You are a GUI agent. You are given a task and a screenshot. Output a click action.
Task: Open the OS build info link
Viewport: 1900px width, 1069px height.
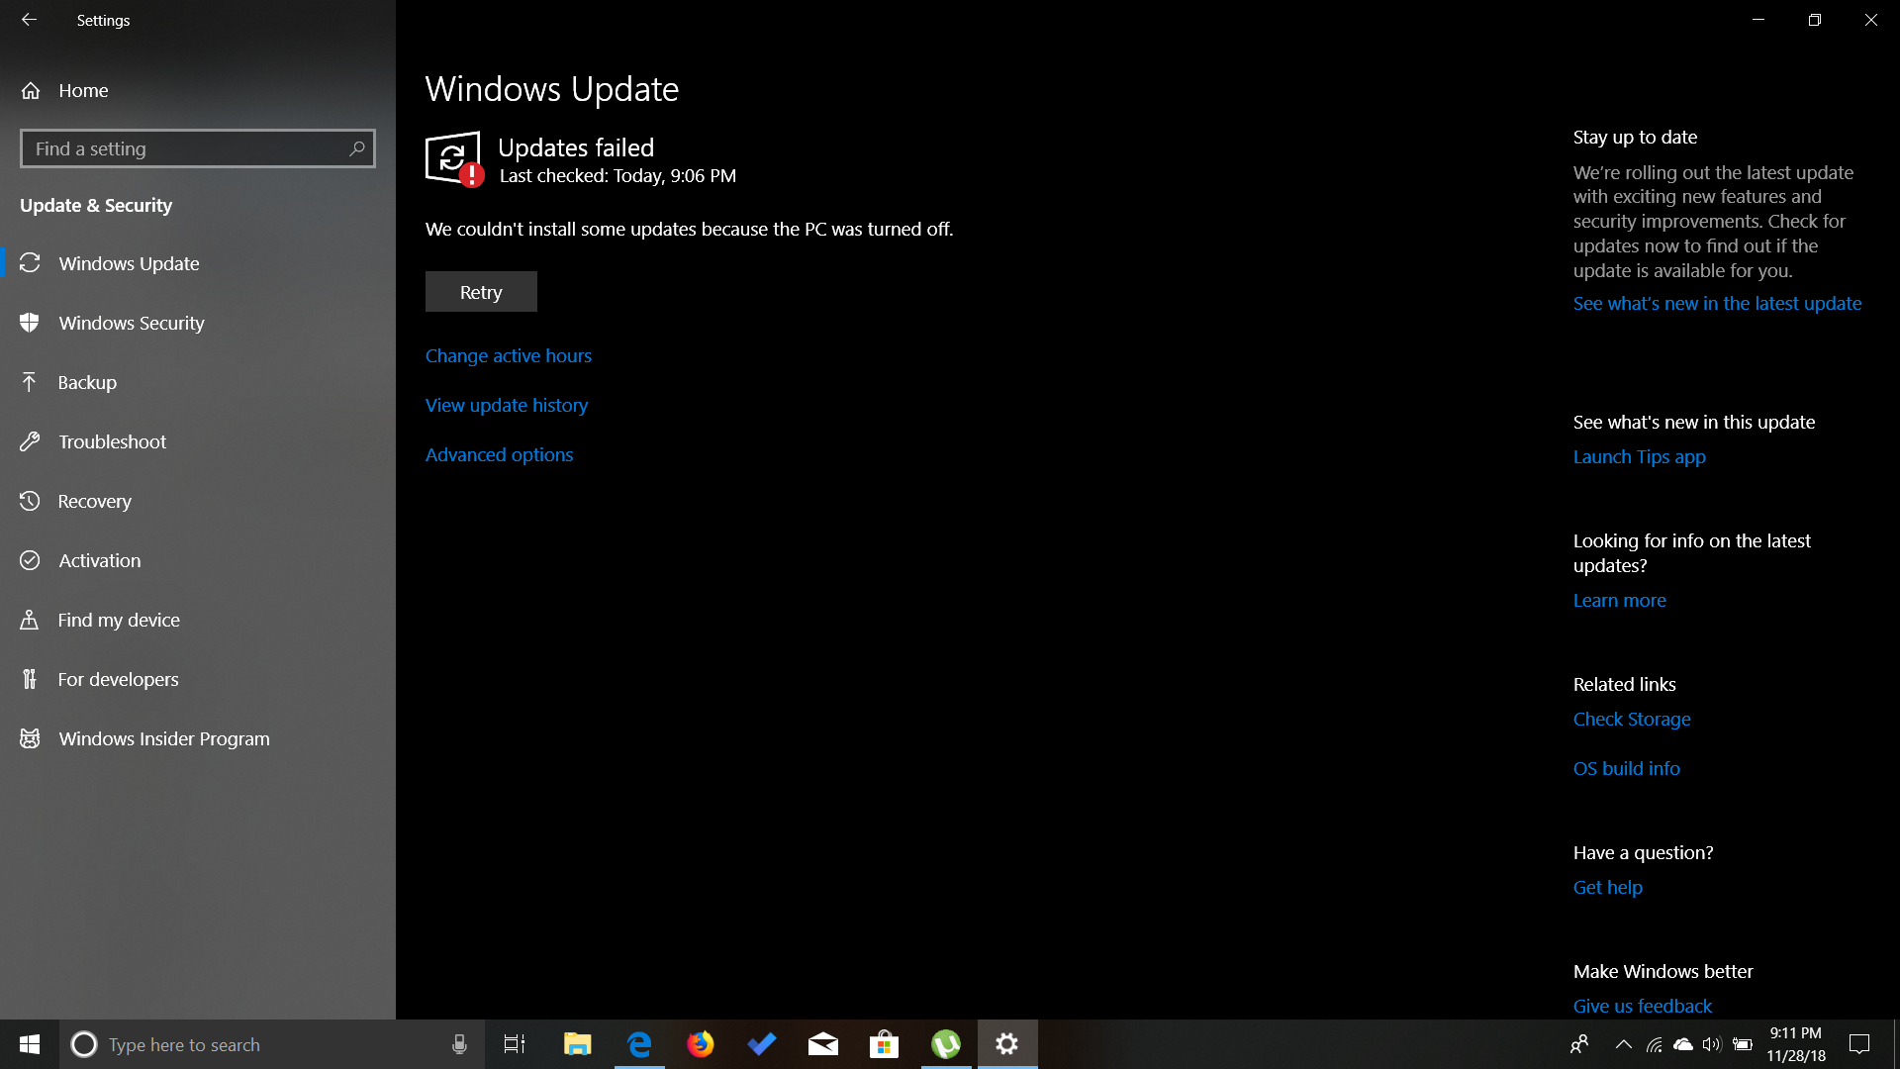point(1627,768)
